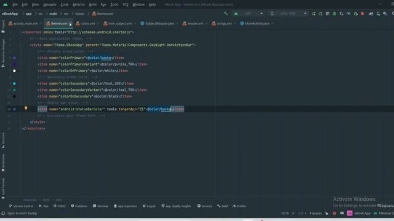
Task: Click the Debug app bug icon
Action: (334, 14)
